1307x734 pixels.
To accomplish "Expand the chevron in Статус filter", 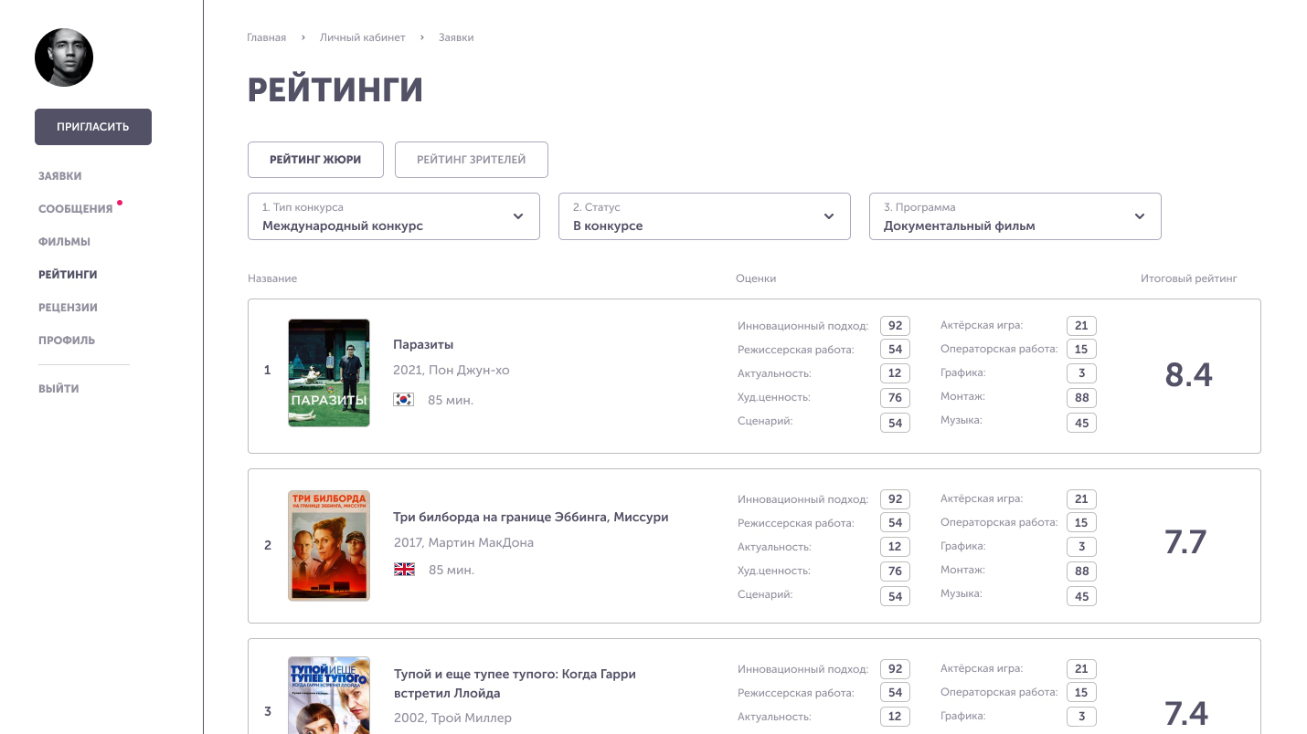I will 829,216.
